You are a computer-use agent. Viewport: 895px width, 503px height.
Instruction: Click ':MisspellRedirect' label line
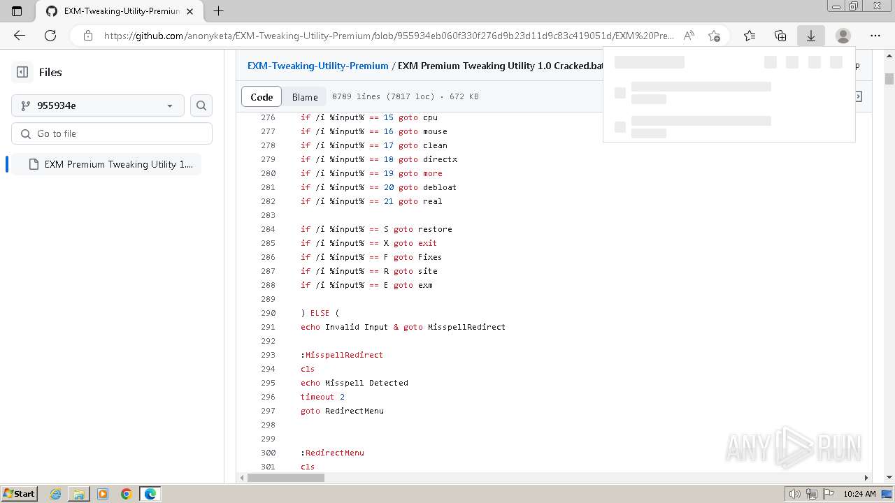coord(342,355)
